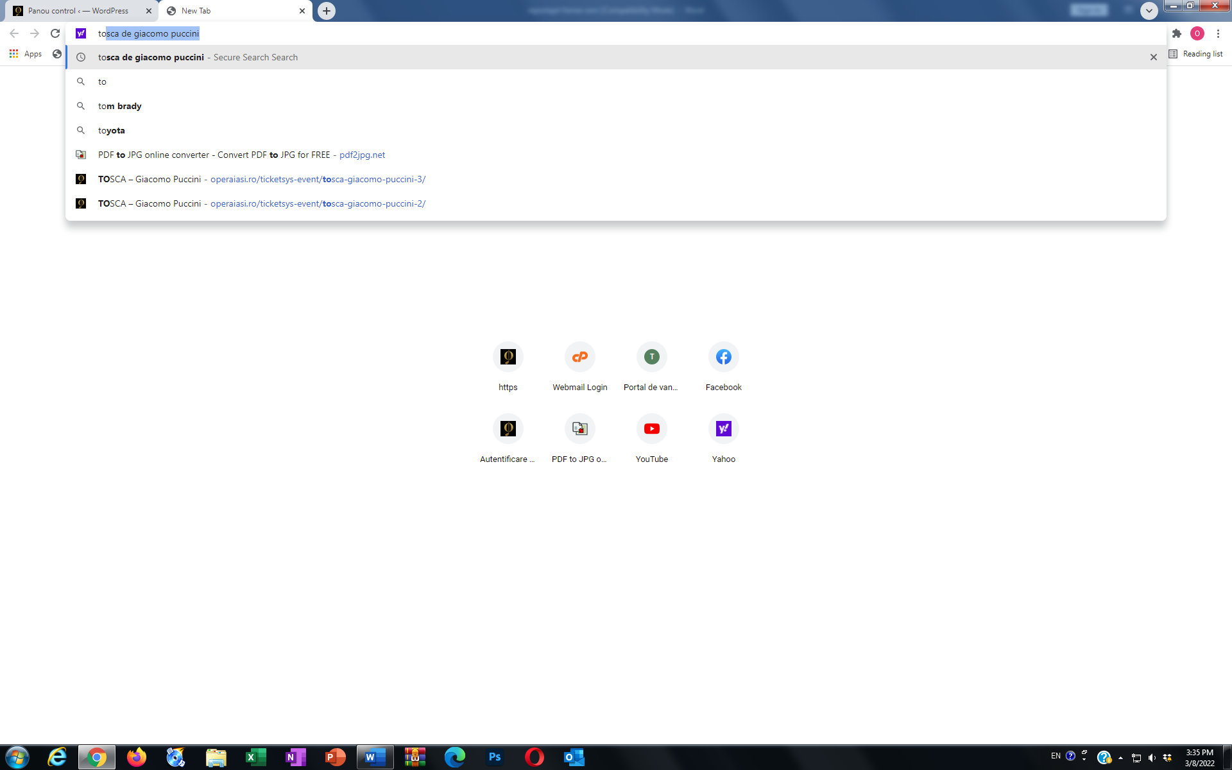Launch Firefox from taskbar
Viewport: 1232px width, 770px height.
[x=137, y=757]
